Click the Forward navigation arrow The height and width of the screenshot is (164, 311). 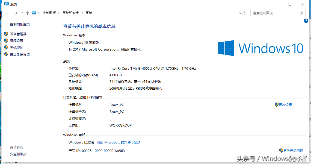point(16,13)
